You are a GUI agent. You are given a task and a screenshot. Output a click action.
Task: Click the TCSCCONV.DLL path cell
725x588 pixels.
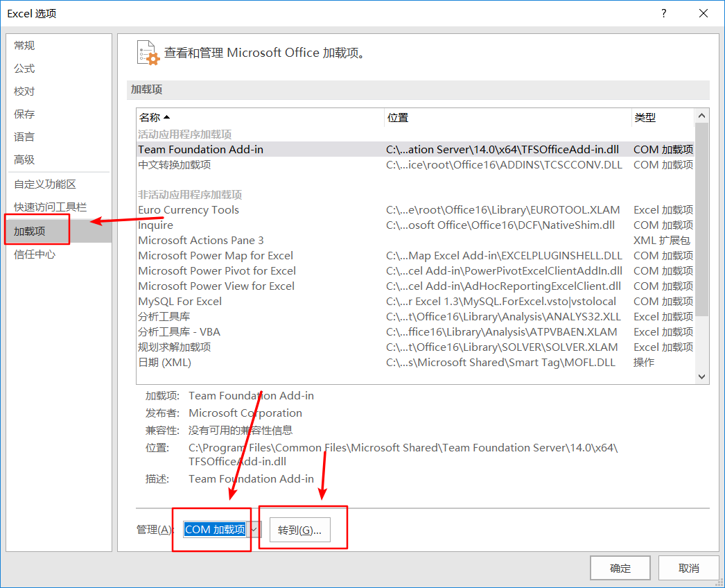[504, 165]
